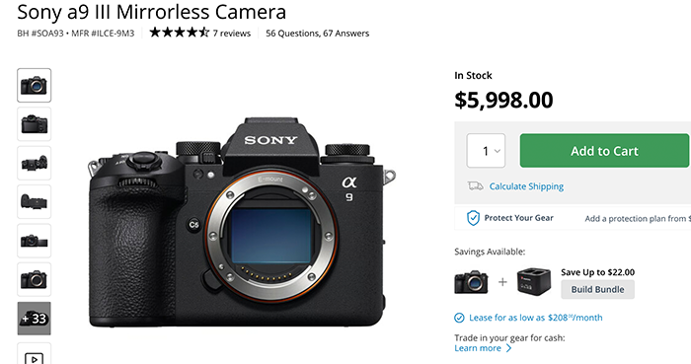Click the Calculate Shipping link

[x=526, y=186]
